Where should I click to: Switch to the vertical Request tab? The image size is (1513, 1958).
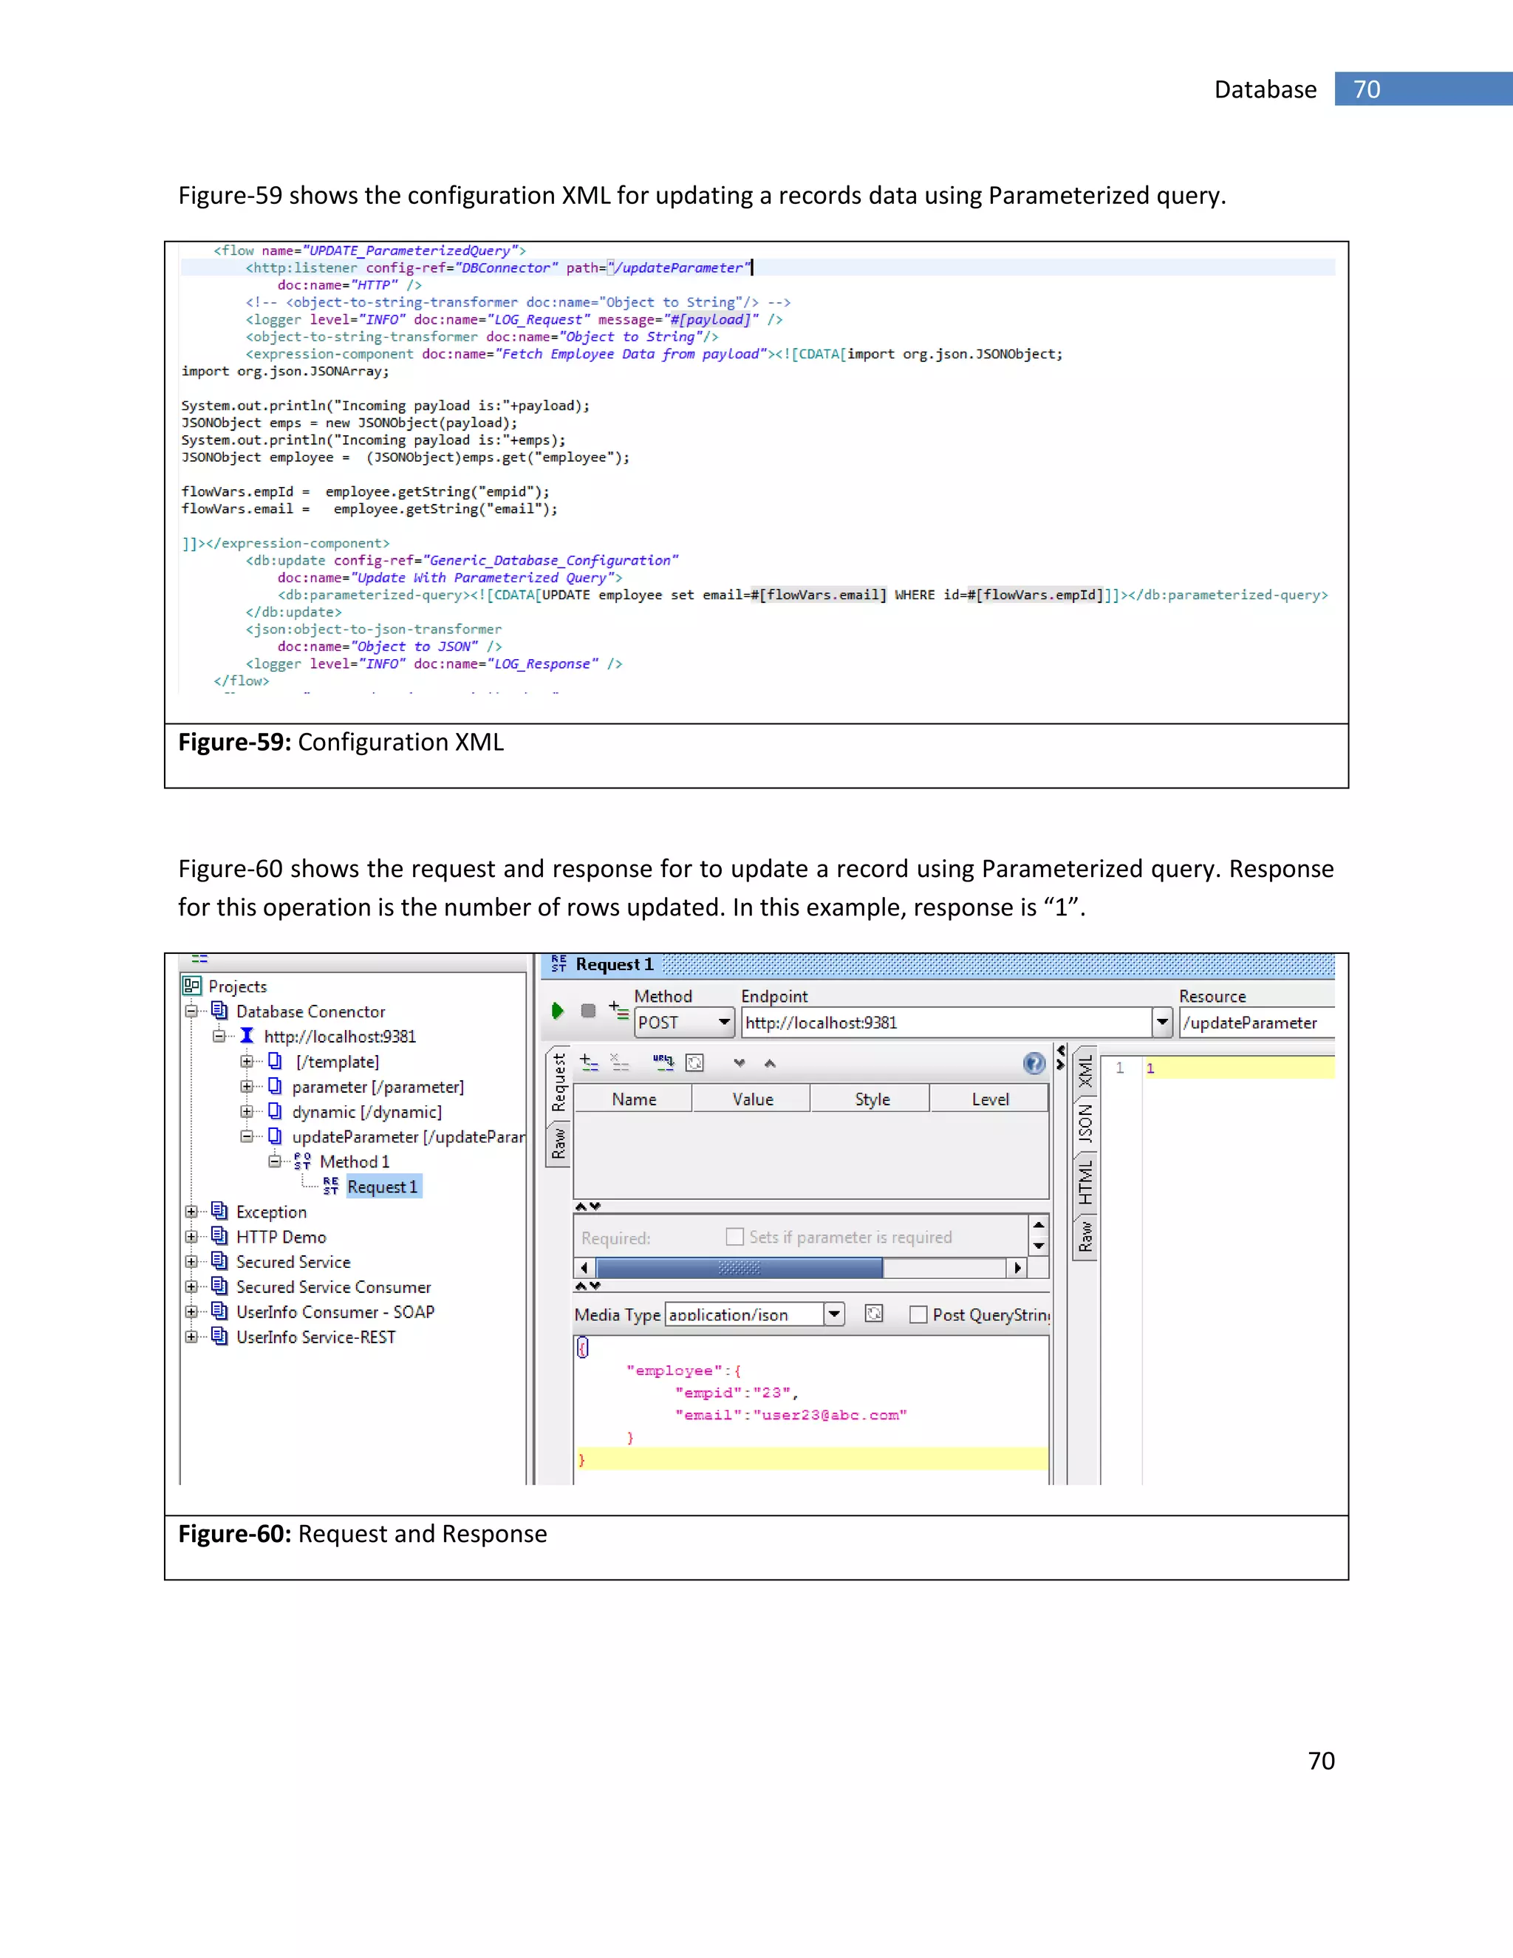(x=559, y=1082)
